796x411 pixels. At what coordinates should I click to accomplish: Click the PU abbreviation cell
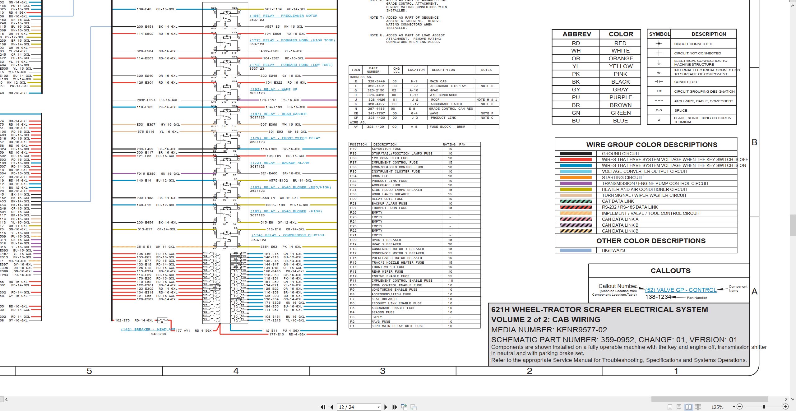tap(576, 97)
